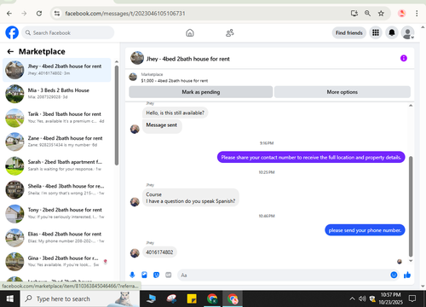The width and height of the screenshot is (426, 307).
Task: Click the message text field Aa
Action: [x=284, y=275]
